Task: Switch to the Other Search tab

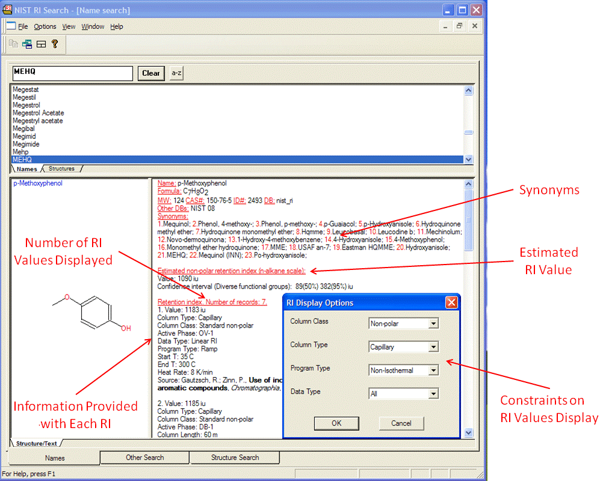Action: click(144, 458)
